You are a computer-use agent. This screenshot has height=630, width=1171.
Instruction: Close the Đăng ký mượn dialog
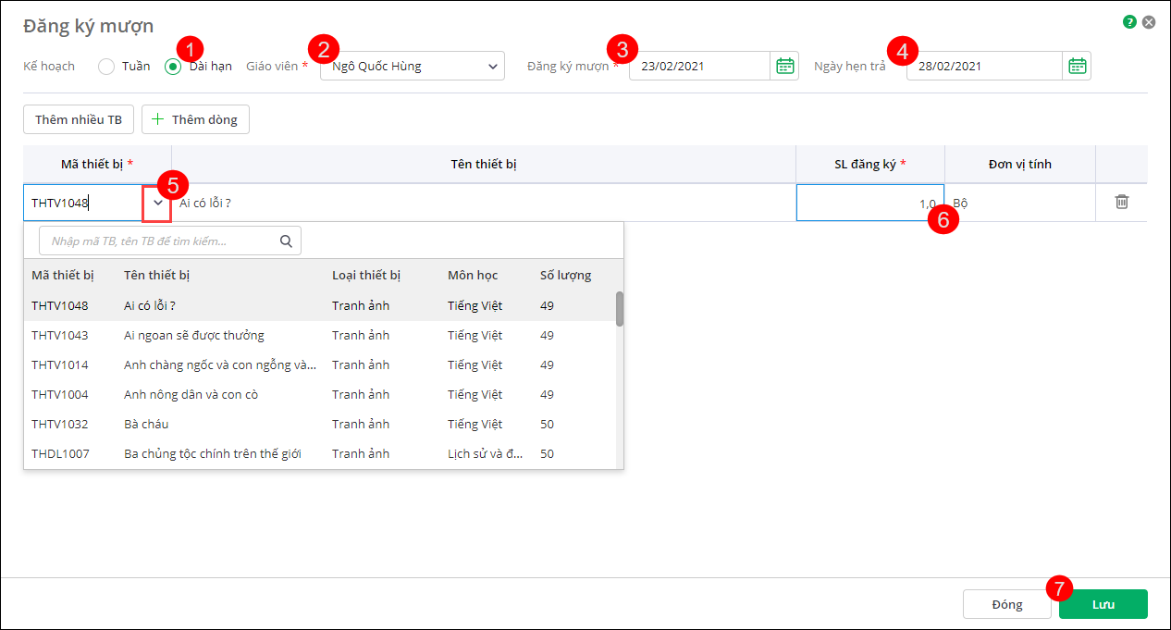(x=1149, y=22)
